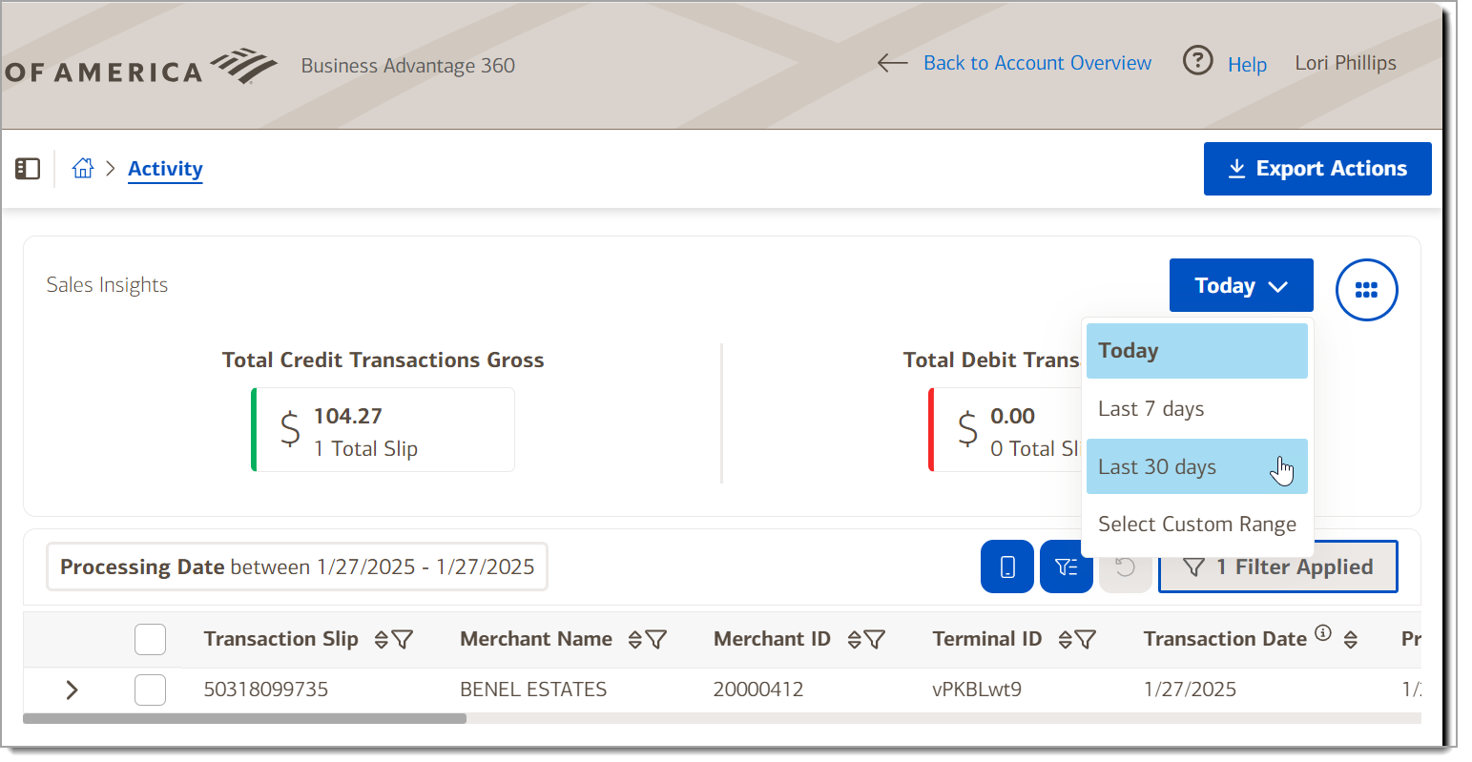Click transaction slip number 50318099735
1472x762 pixels.
pyautogui.click(x=266, y=690)
